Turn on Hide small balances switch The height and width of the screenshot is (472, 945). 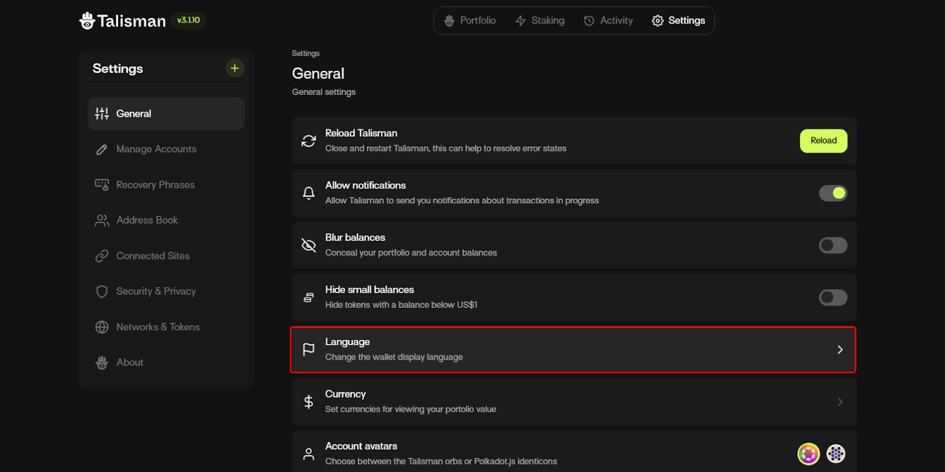pyautogui.click(x=833, y=297)
